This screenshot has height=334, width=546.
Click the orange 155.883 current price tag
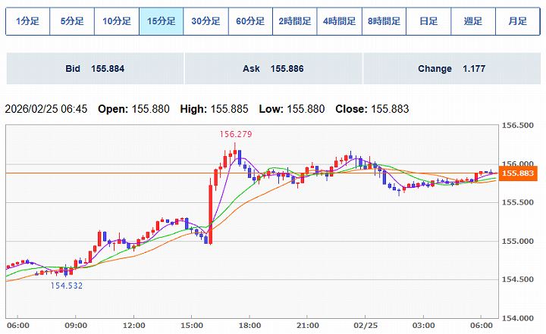(519, 173)
